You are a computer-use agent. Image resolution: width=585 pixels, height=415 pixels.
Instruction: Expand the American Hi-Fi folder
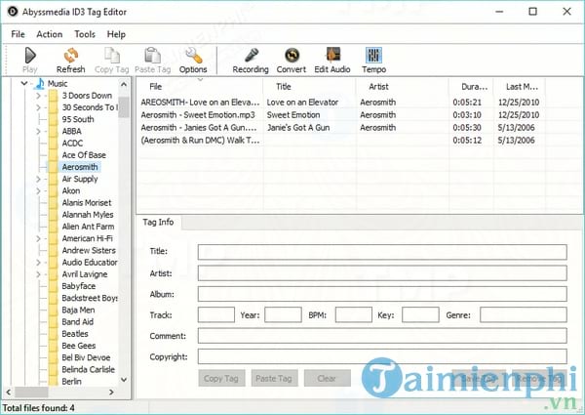point(38,238)
